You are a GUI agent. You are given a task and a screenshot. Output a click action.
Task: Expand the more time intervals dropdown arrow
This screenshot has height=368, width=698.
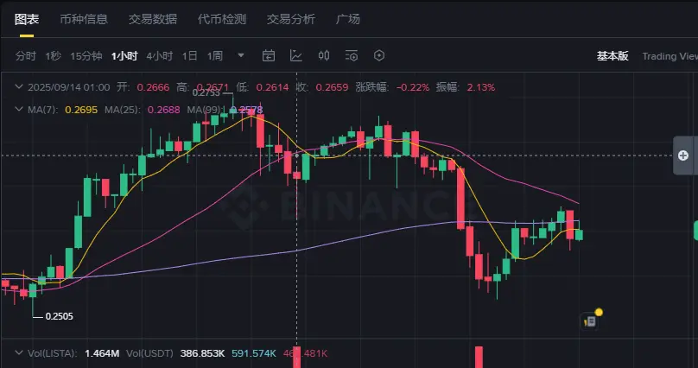[241, 56]
